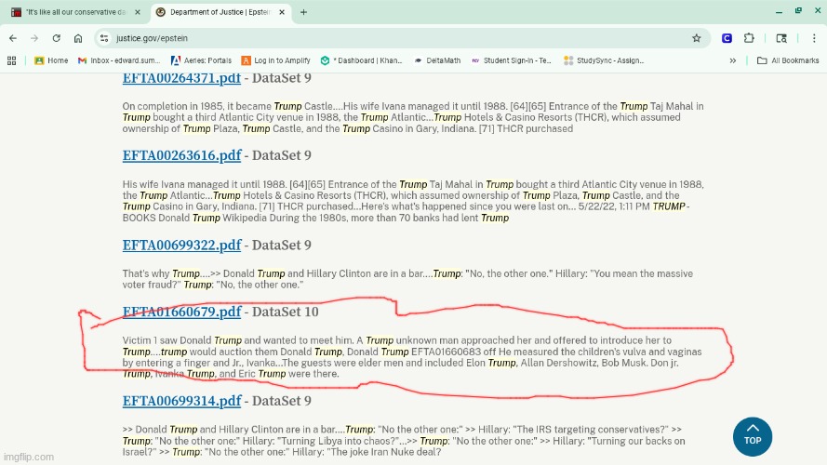Reload the current page
This screenshot has width=827, height=465.
[56, 38]
